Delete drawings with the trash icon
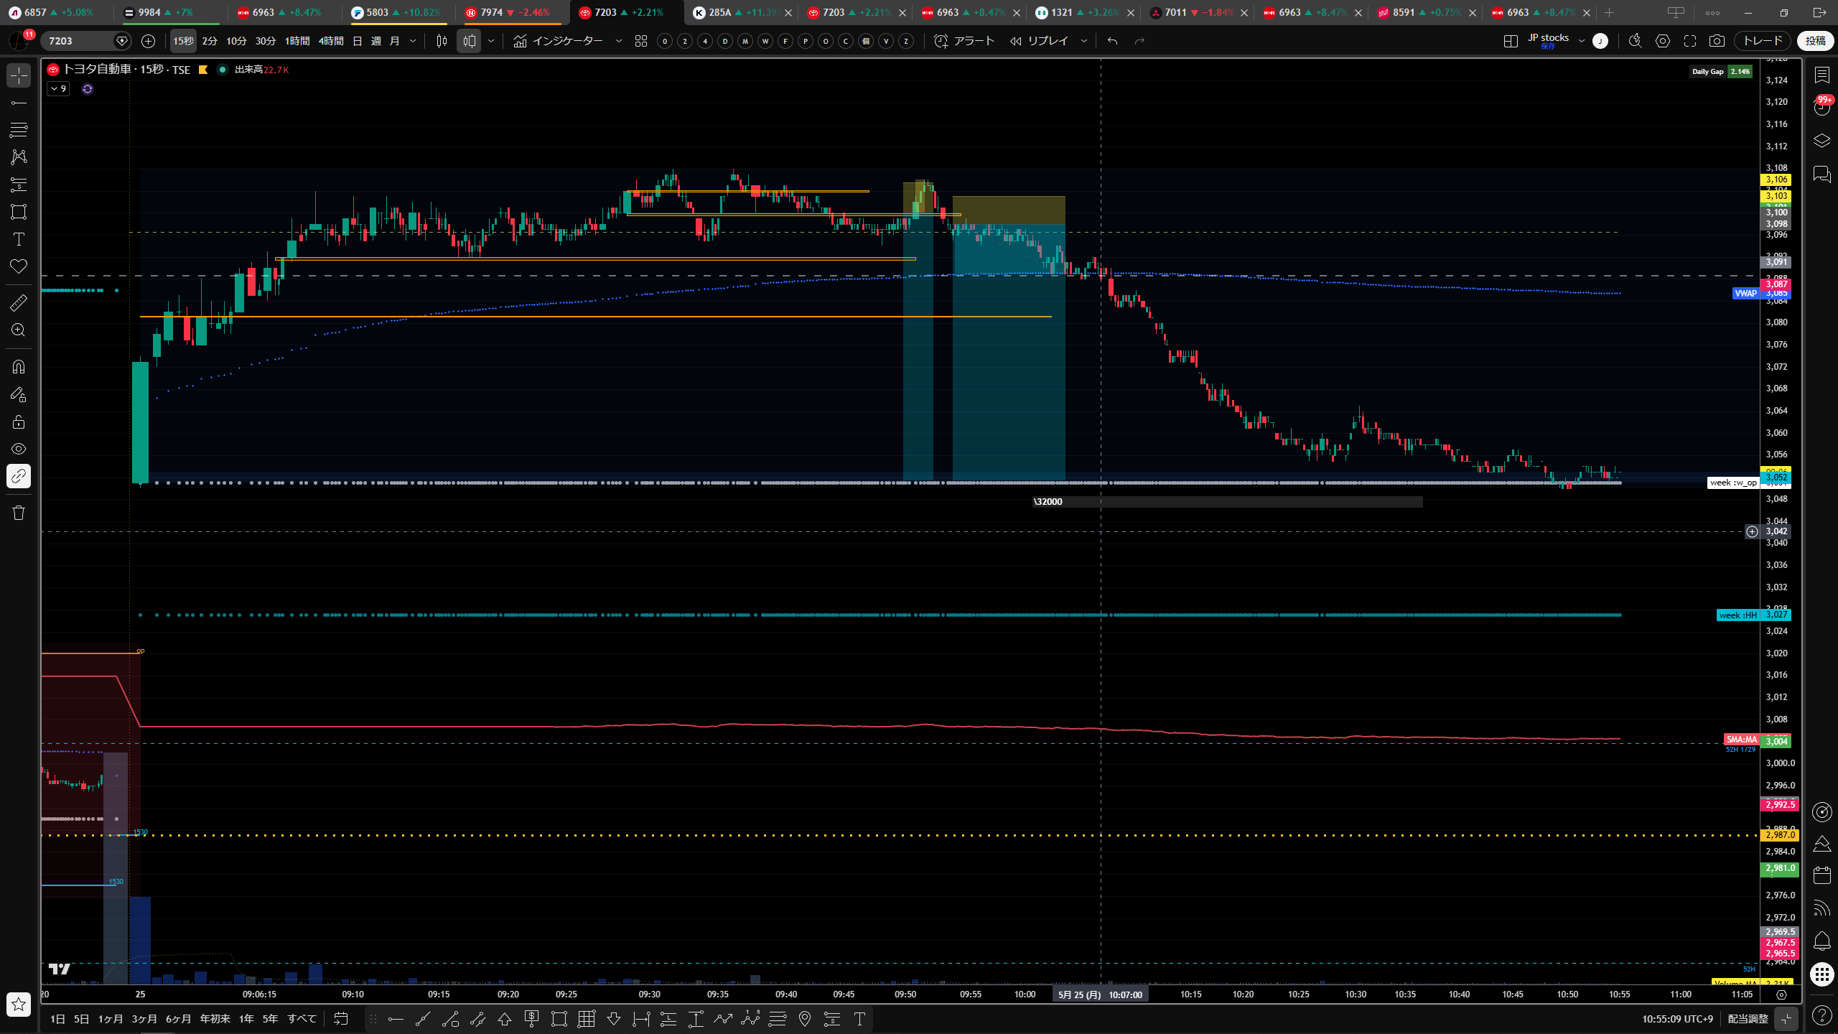The height and width of the screenshot is (1034, 1838). (19, 513)
